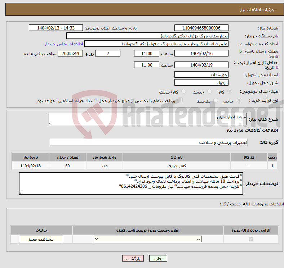
Task: Select the متوسط purchase type radio
Action: 216,100
